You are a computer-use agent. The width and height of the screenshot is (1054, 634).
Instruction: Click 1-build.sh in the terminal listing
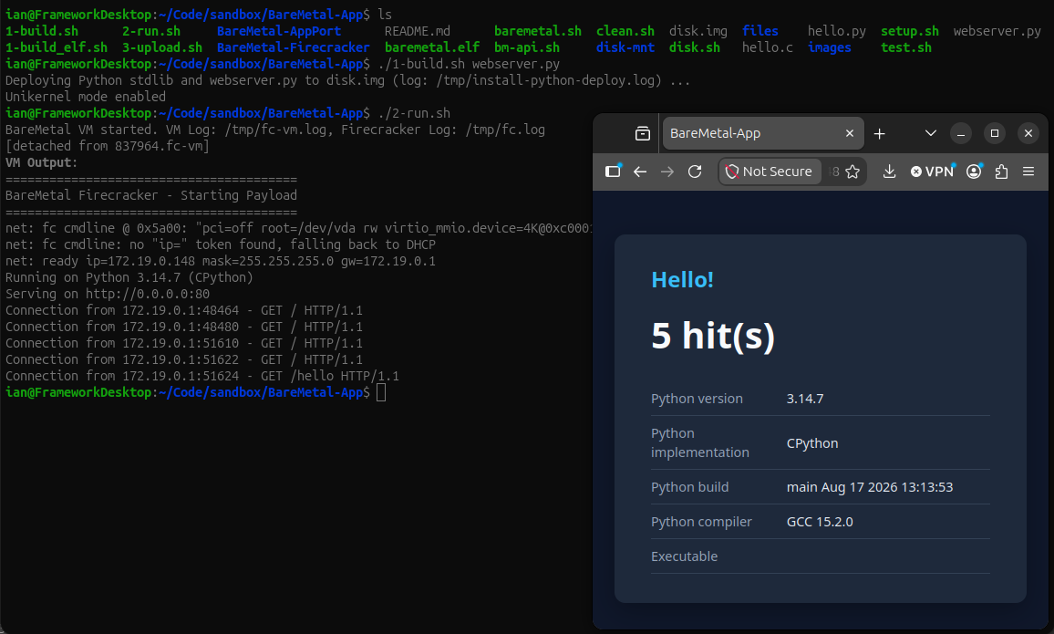(42, 31)
